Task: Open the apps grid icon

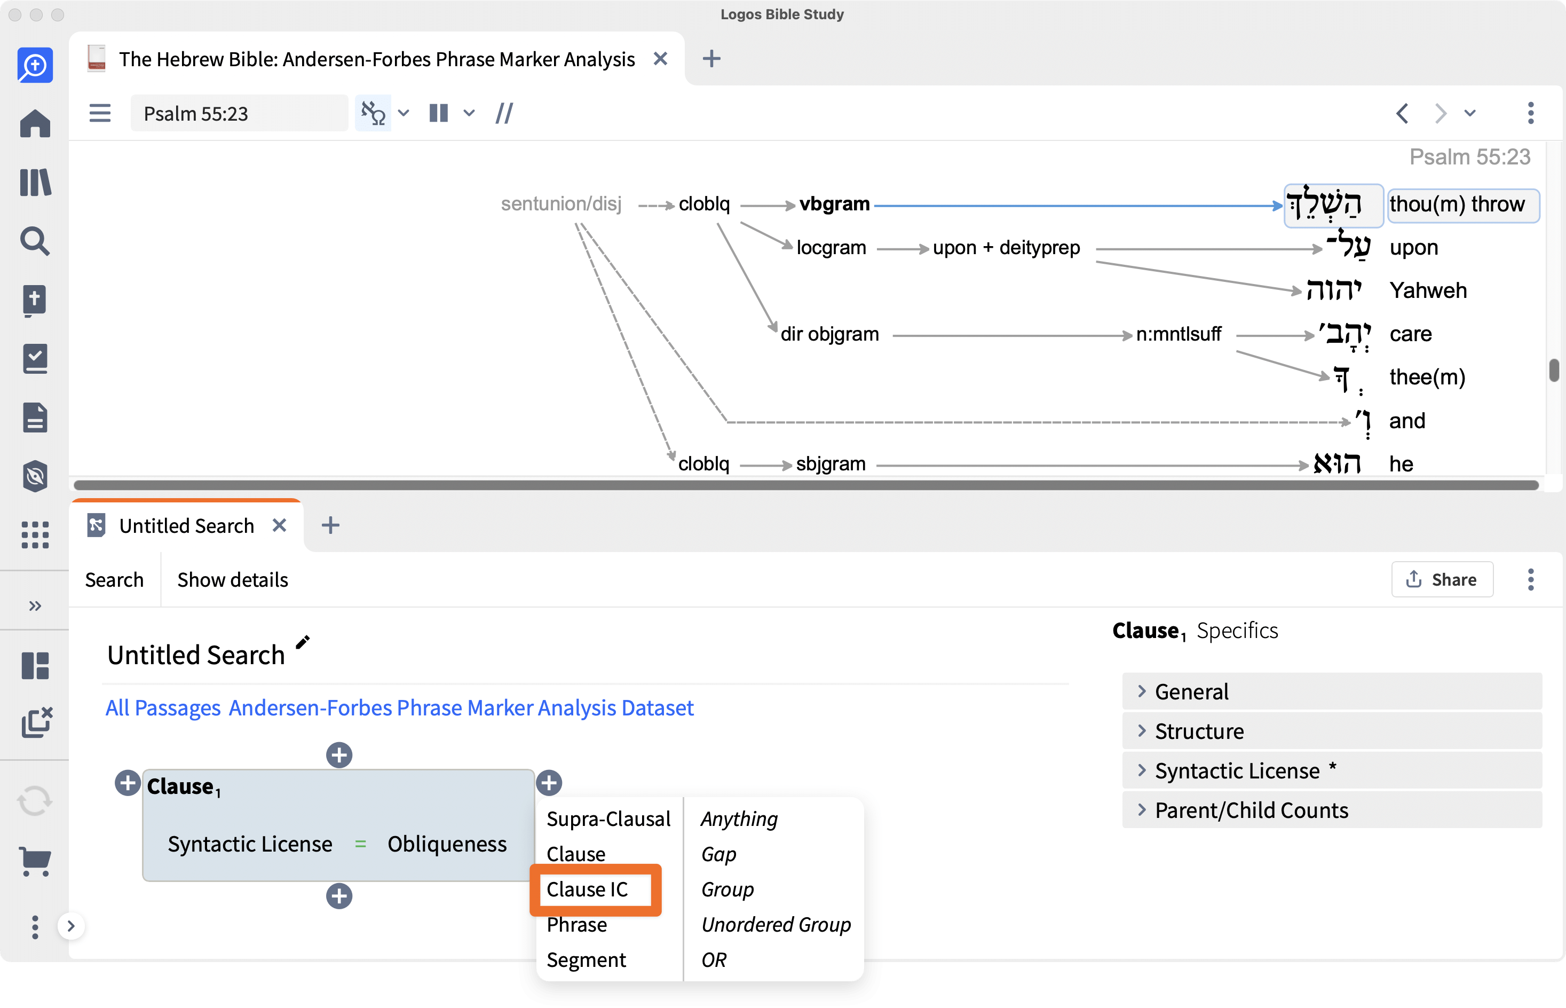Action: (35, 535)
